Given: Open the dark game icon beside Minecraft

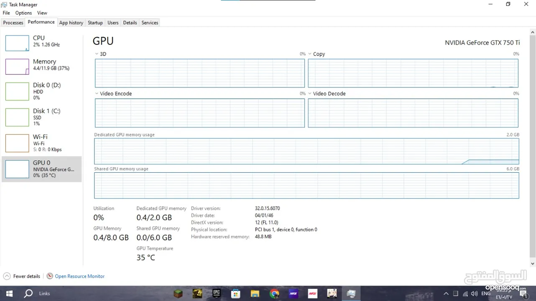Looking at the screenshot, I should [197, 293].
